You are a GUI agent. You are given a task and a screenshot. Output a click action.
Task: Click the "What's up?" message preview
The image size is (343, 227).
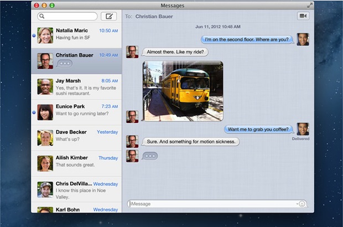click(x=67, y=139)
